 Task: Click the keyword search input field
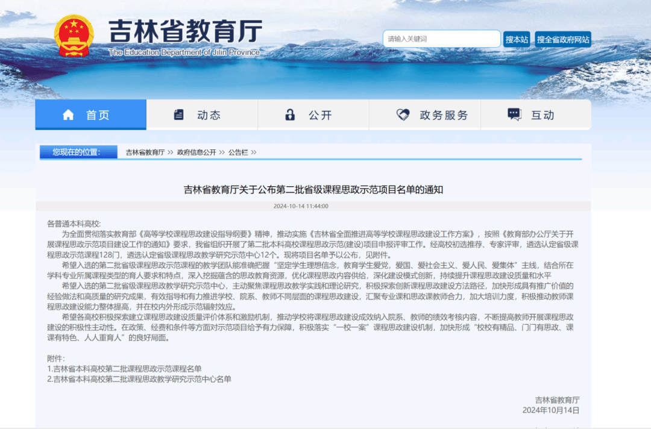pos(441,39)
